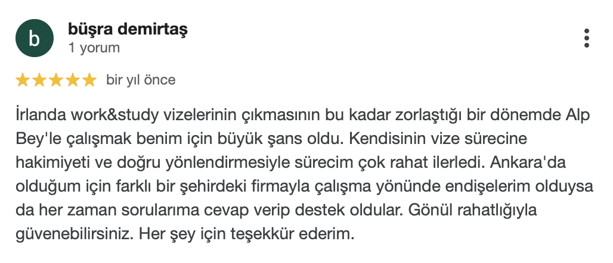Click the third rating star
613x263 pixels.
(55, 80)
